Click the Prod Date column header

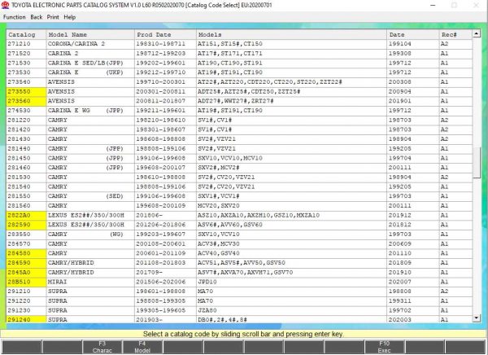[x=165, y=34]
